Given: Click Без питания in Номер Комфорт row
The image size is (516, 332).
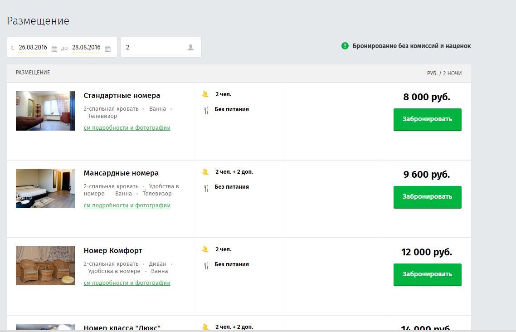Looking at the screenshot, I should coord(232,264).
